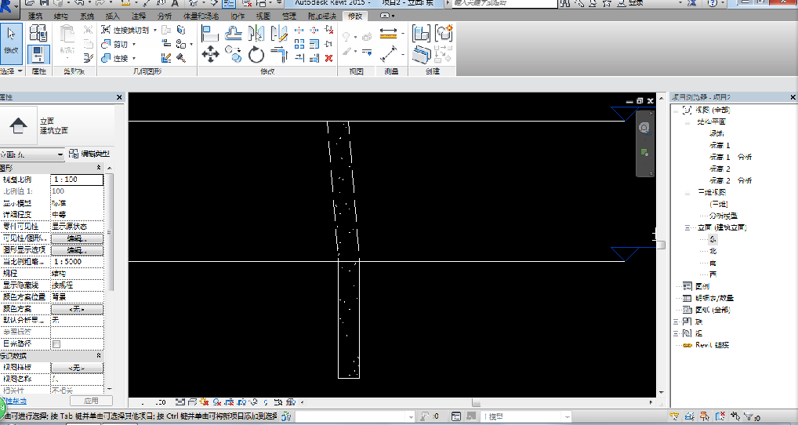Click the red Delete X icon
Viewport: 798px width, 425px height.
coord(328,56)
